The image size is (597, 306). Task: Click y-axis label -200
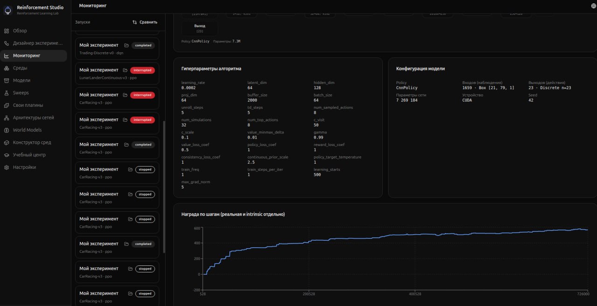(x=196, y=290)
